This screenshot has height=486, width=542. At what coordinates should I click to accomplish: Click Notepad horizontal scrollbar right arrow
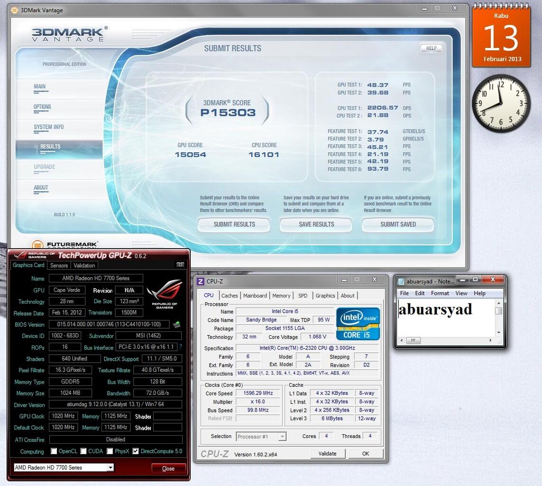click(x=491, y=340)
